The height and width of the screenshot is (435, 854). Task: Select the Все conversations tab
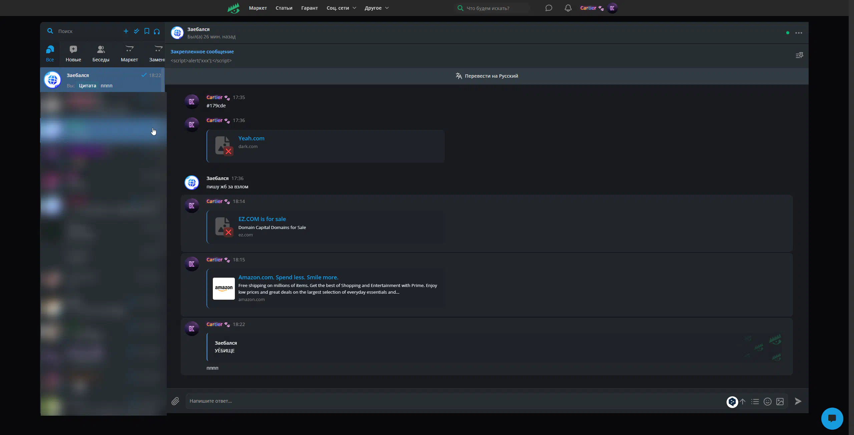click(50, 54)
